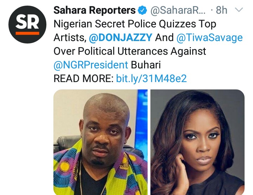The image size is (253, 195).
Task: Click the "READ MORE:" label
Action: pyautogui.click(x=83, y=78)
